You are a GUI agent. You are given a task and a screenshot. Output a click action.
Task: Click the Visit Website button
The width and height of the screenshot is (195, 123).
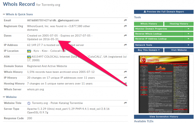coord(179,50)
